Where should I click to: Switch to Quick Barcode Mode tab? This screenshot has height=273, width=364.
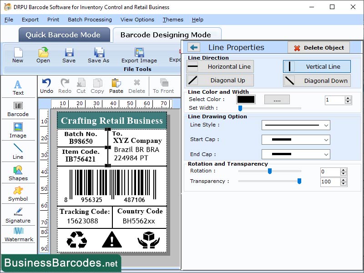click(x=64, y=35)
